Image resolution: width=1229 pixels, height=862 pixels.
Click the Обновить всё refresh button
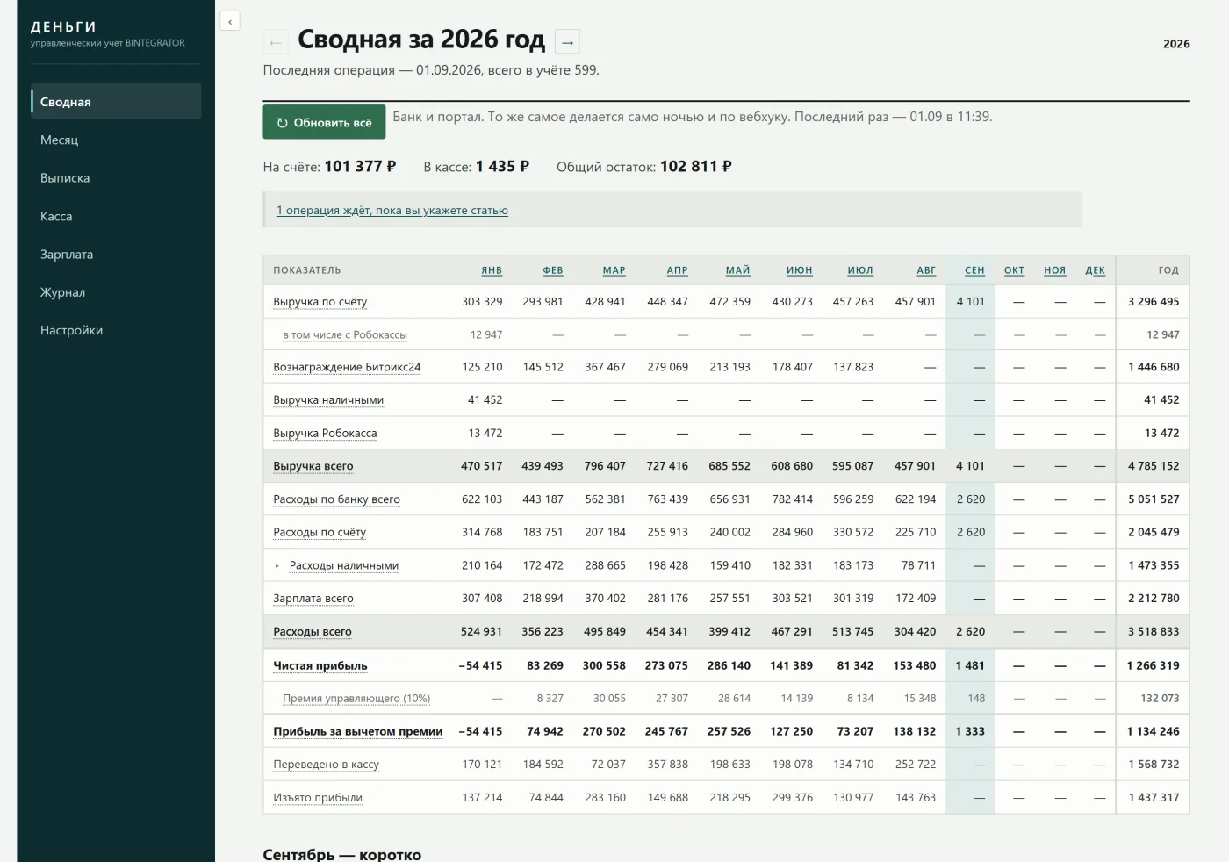pos(325,123)
